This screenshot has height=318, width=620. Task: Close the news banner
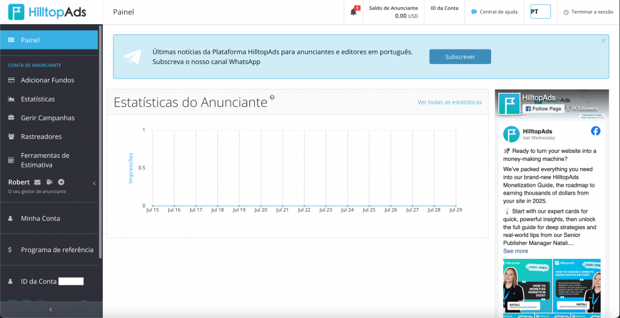click(x=604, y=41)
